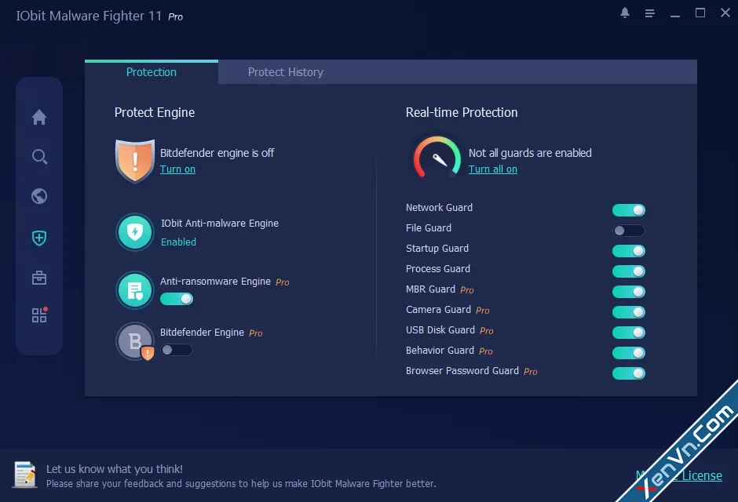Click the Bitdefender Engine B icon

click(136, 341)
